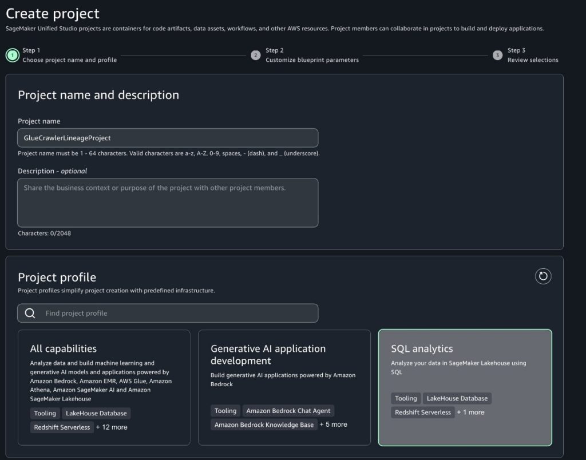Select the Step 1 circle indicator

(x=13, y=55)
